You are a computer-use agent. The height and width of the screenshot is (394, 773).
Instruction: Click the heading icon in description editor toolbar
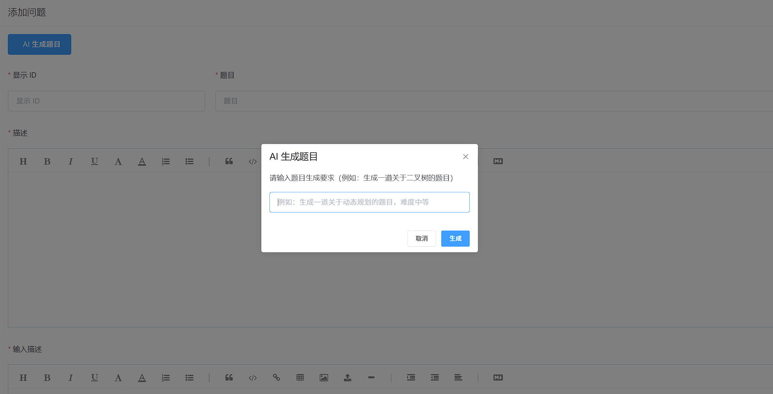[x=23, y=161]
